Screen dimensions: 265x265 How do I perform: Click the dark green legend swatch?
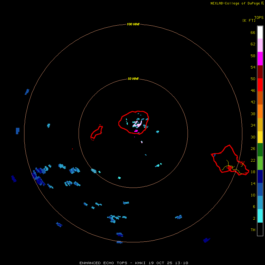260,150
